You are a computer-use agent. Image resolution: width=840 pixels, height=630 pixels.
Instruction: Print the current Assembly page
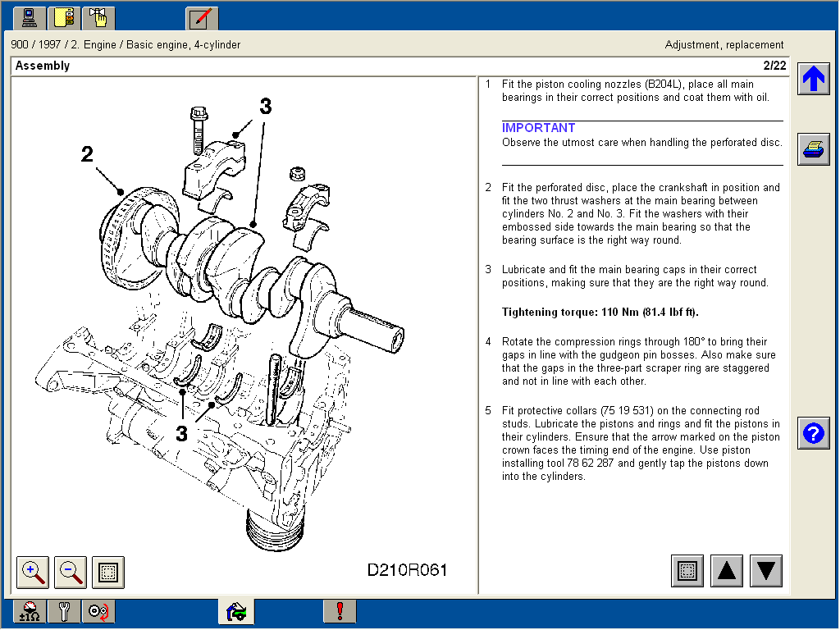[813, 148]
